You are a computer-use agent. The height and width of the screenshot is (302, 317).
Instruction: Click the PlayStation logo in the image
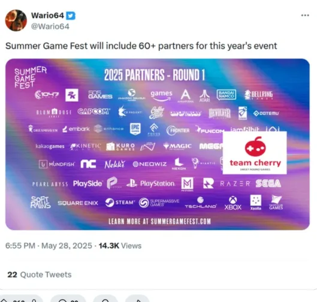point(150,183)
